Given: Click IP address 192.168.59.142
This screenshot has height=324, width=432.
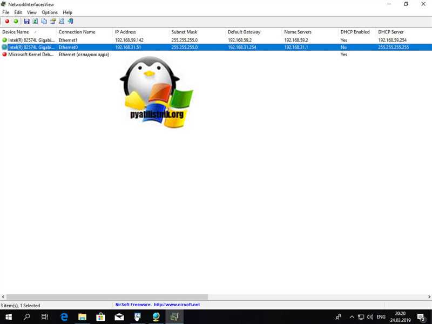Looking at the screenshot, I should coord(129,40).
